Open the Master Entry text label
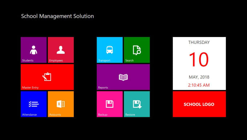 click(x=30, y=87)
